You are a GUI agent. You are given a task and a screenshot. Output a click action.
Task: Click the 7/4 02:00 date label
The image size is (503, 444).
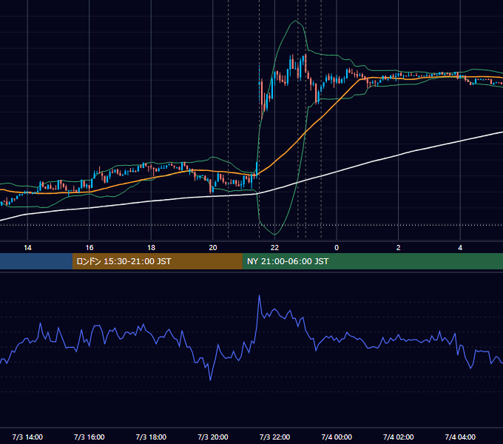(x=399, y=437)
